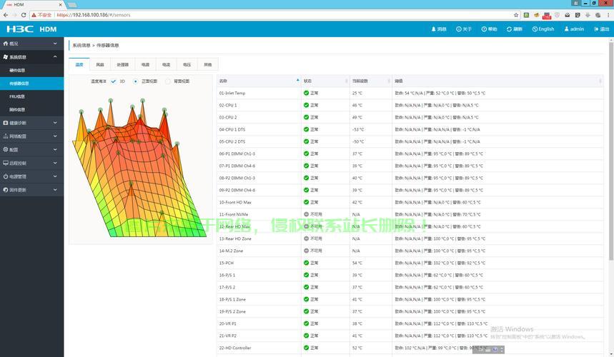Viewport: 614px width, 357px height.
Task: Click the shield browser extension icon
Action: point(557,15)
